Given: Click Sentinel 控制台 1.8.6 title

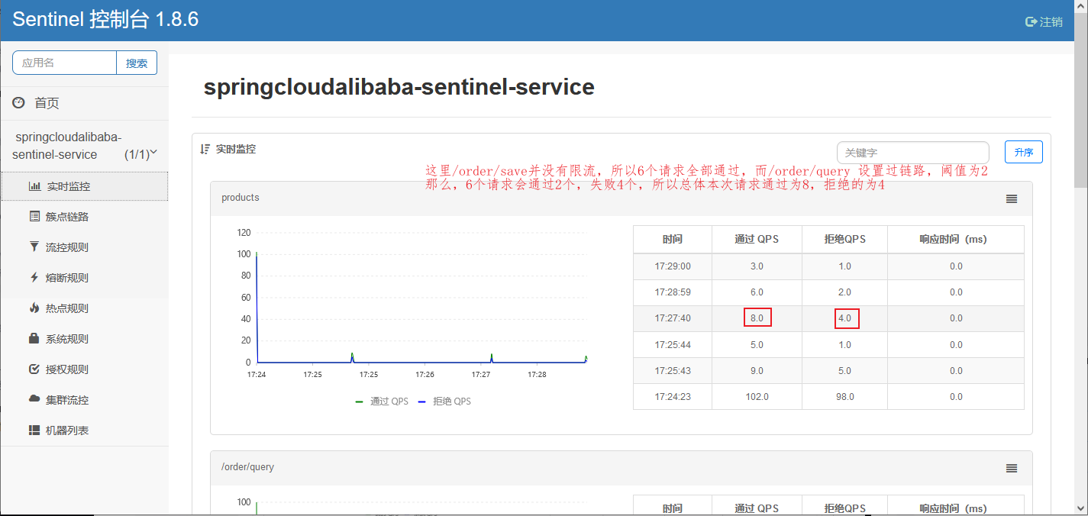Looking at the screenshot, I should pyautogui.click(x=105, y=20).
